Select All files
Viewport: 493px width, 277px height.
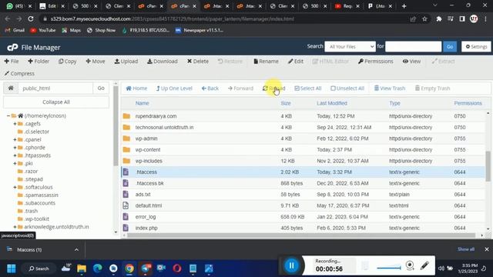(308, 88)
